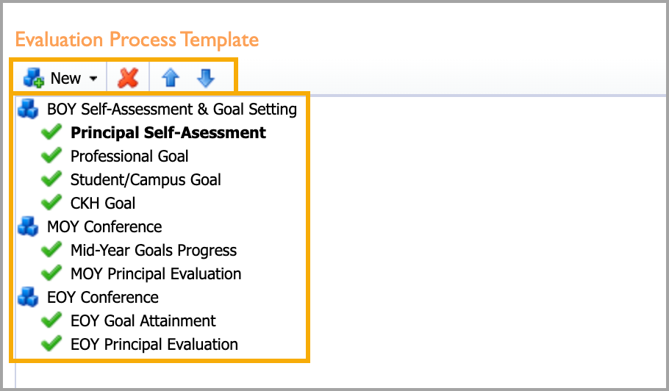Move item up with blue up arrow
The image size is (669, 391).
click(171, 78)
